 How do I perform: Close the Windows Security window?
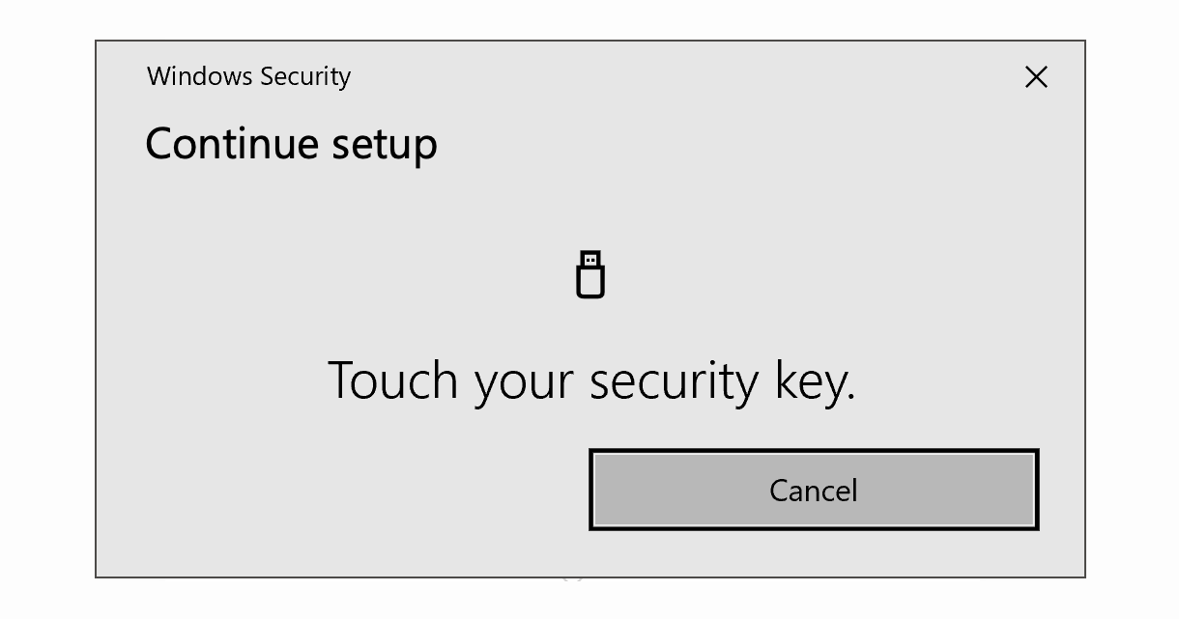click(1036, 76)
